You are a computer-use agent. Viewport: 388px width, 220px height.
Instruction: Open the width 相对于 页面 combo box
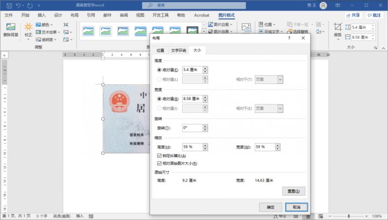coord(269,109)
